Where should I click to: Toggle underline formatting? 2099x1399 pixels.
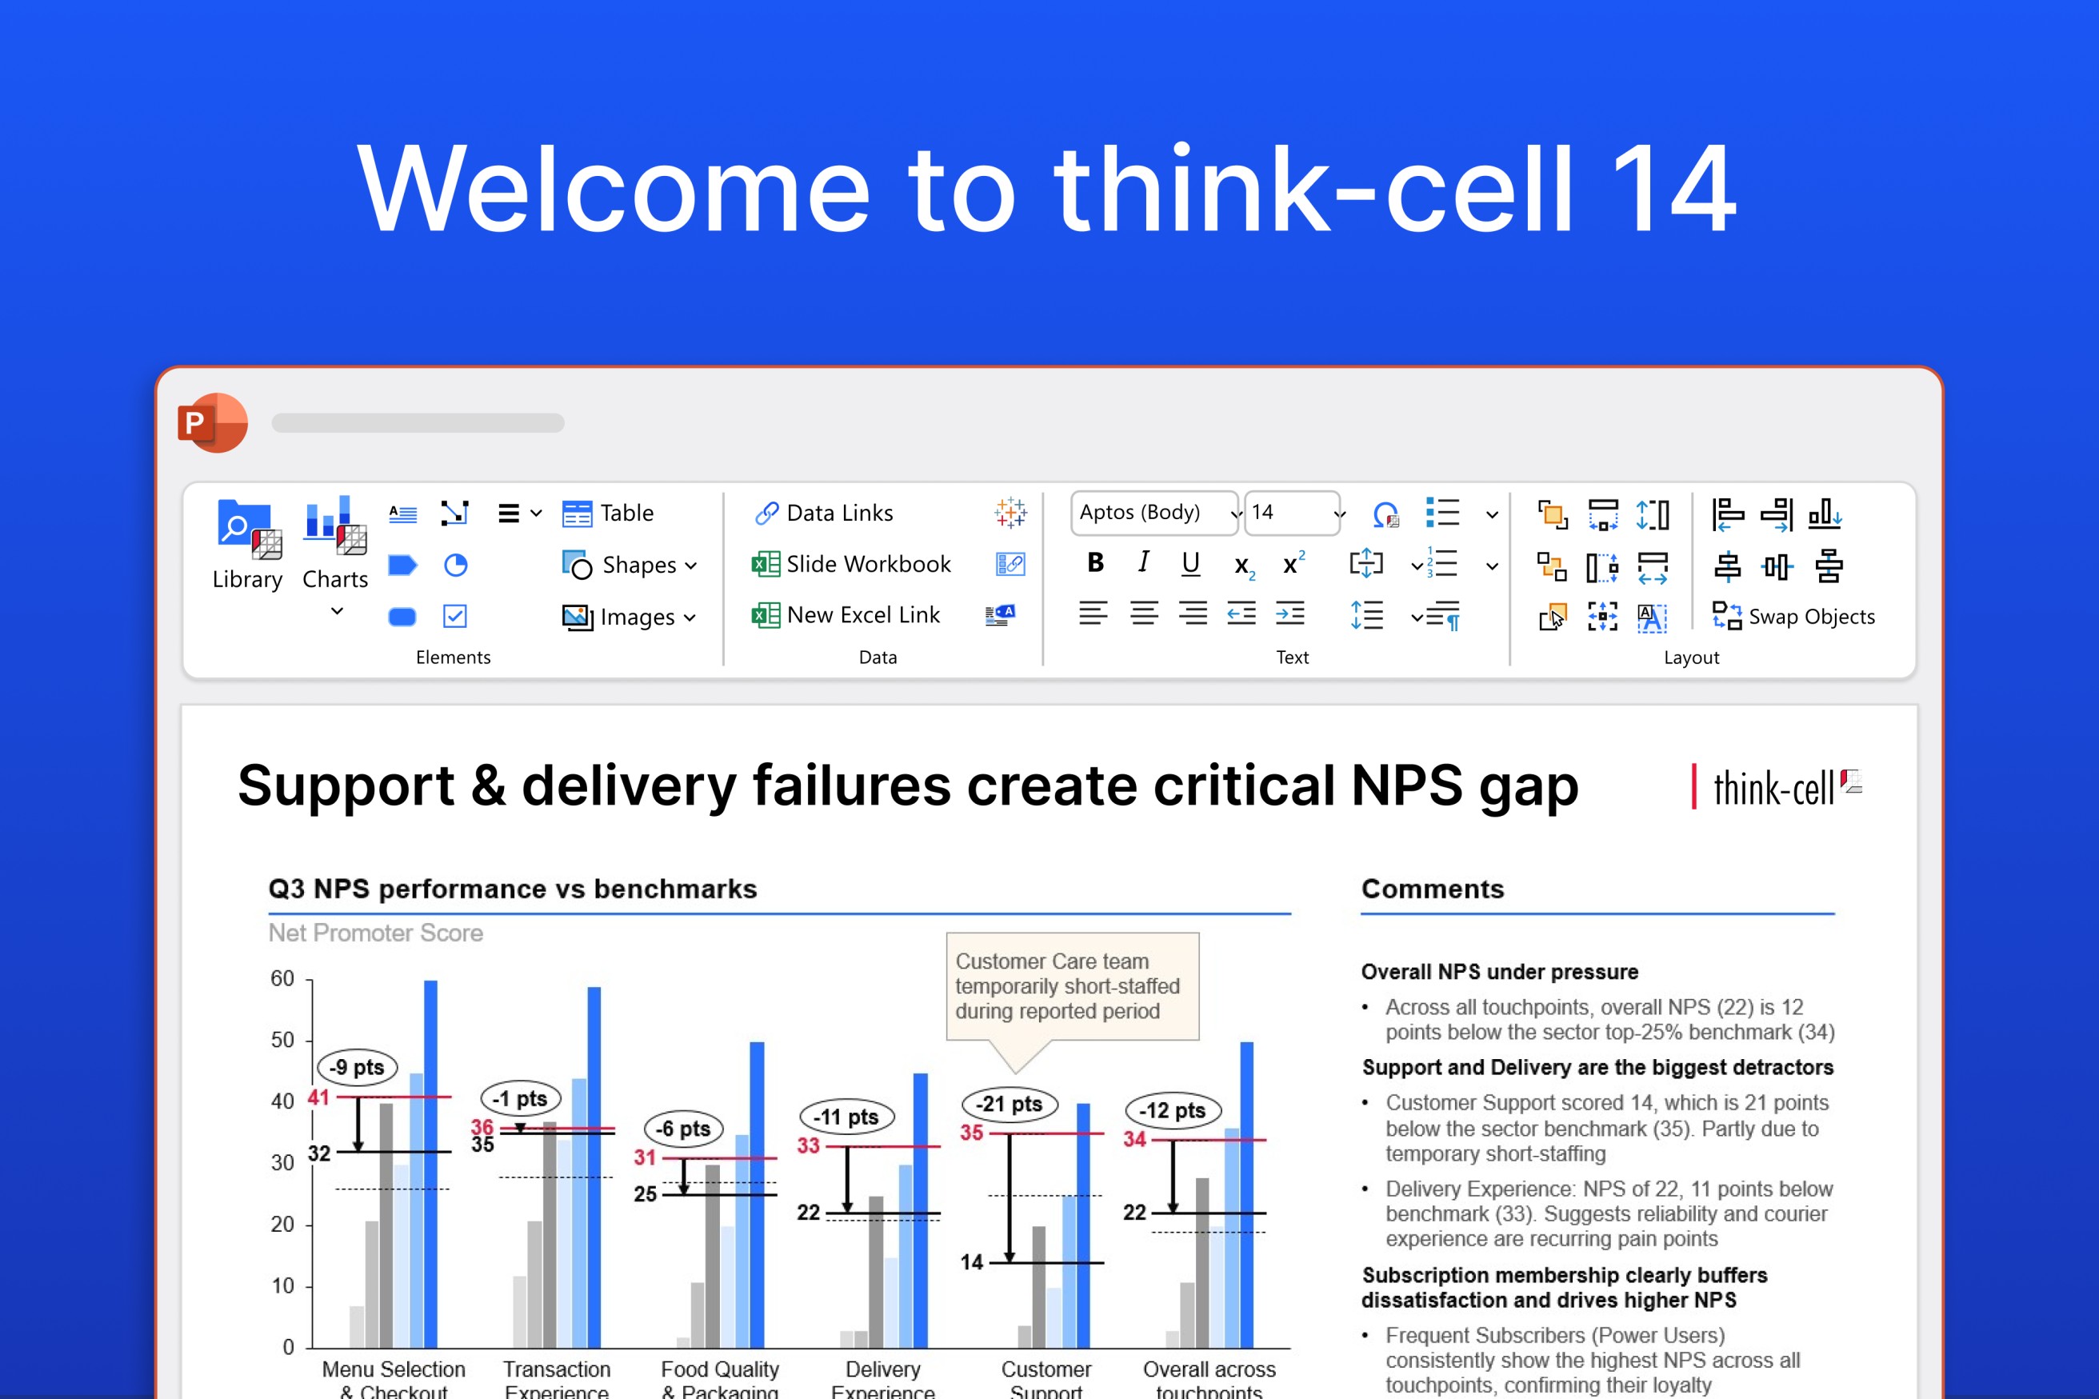pyautogui.click(x=1191, y=563)
